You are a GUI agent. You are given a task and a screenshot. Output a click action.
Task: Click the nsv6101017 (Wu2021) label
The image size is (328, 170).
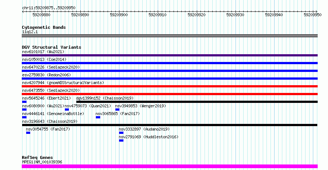pos(43,52)
